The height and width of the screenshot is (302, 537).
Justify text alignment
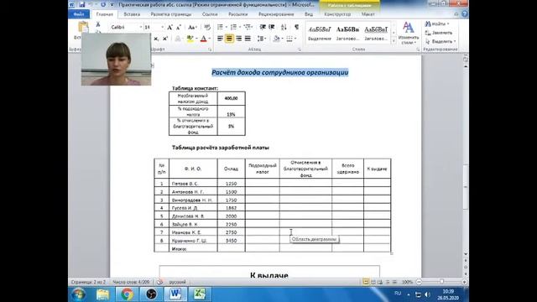coord(248,39)
